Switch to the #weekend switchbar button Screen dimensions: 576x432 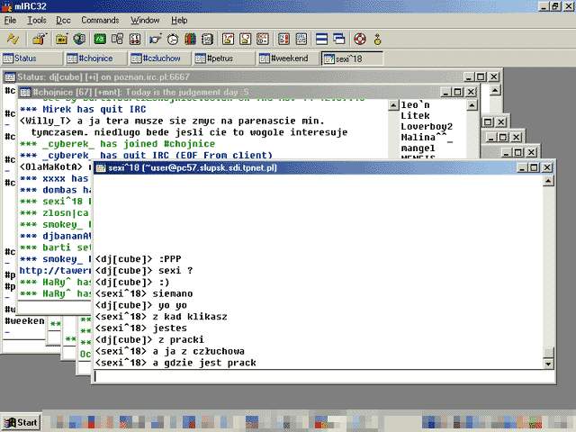click(x=288, y=58)
